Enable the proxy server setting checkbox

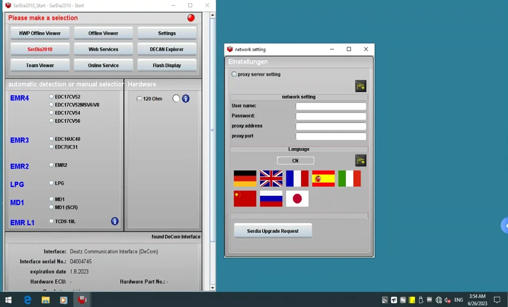pos(234,75)
